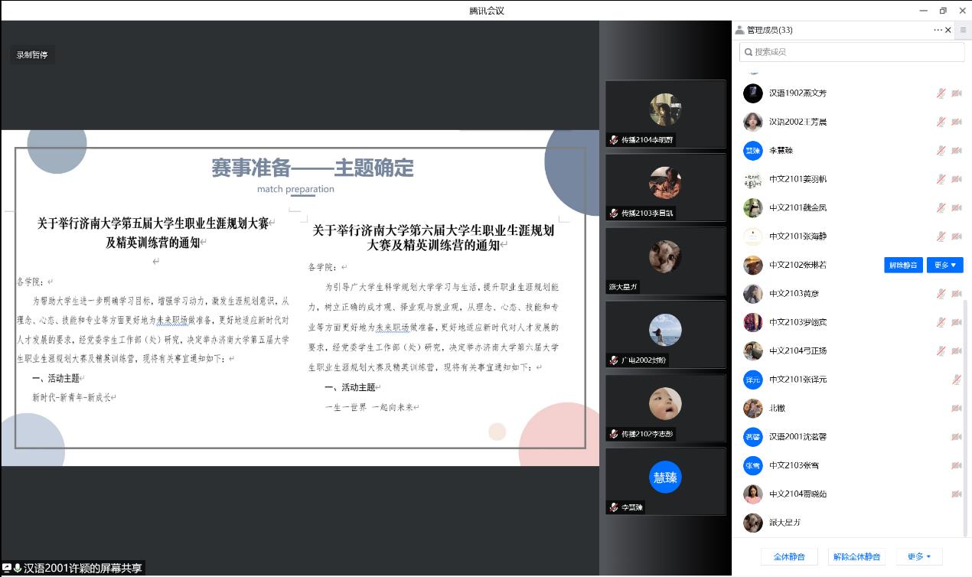Click the hamburger menu icon at top right

(963, 30)
